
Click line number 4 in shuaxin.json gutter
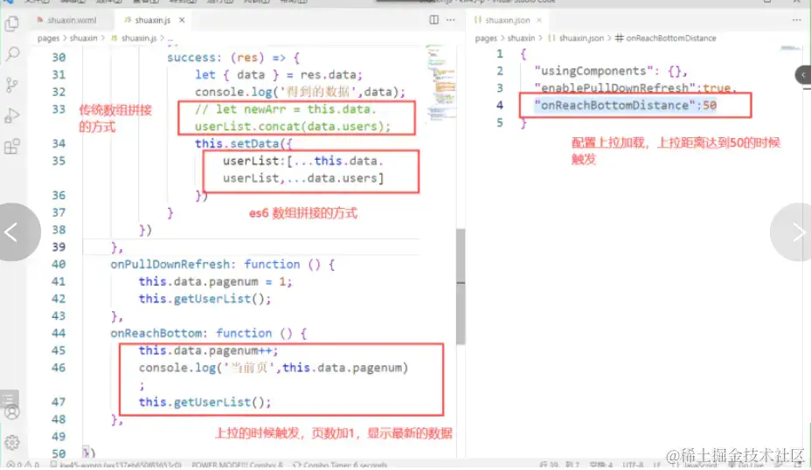500,106
